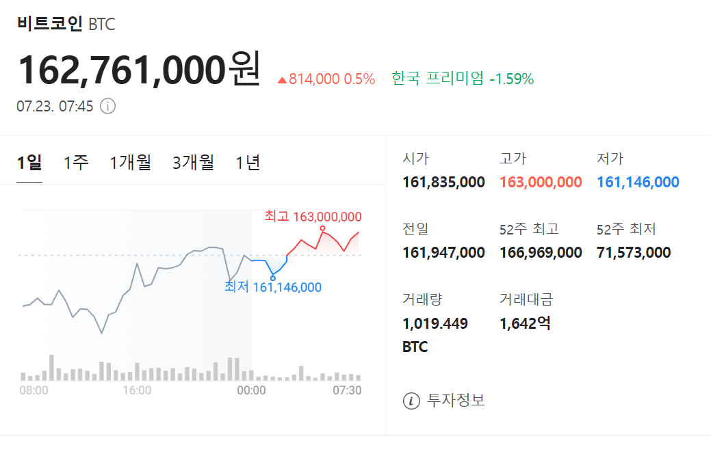Screen dimensions: 711x456
Task: Click the 비트코인 BTC title
Action: click(64, 24)
